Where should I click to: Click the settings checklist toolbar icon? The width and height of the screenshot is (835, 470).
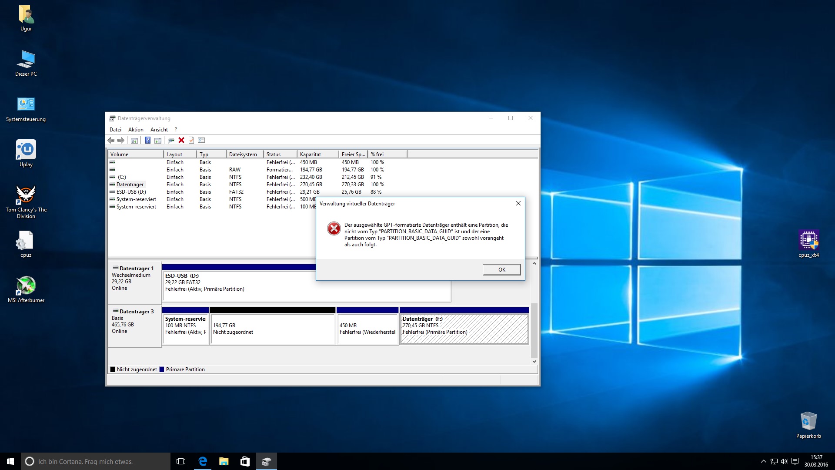click(x=201, y=140)
